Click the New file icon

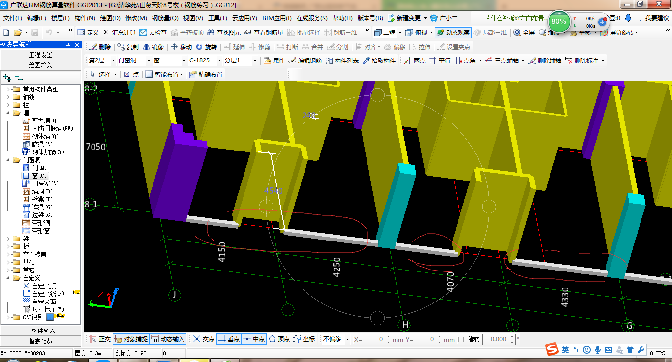click(6, 32)
